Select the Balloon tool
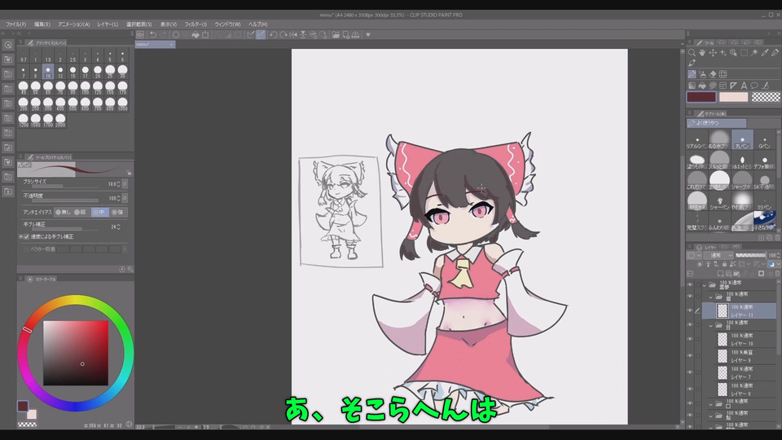This screenshot has width=782, height=440. tap(754, 86)
